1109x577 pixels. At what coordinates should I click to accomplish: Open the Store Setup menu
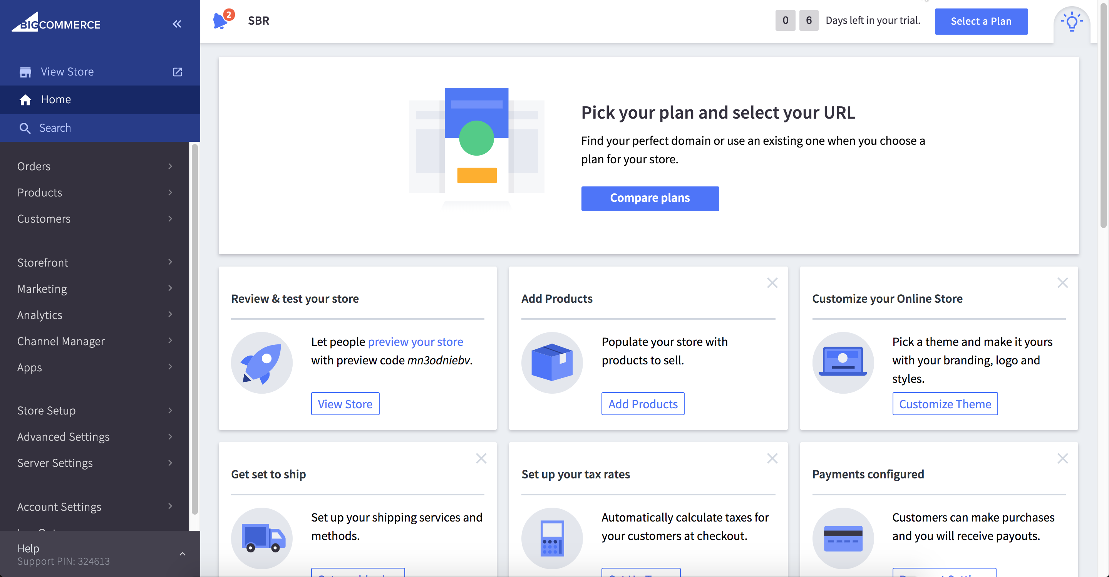click(94, 411)
